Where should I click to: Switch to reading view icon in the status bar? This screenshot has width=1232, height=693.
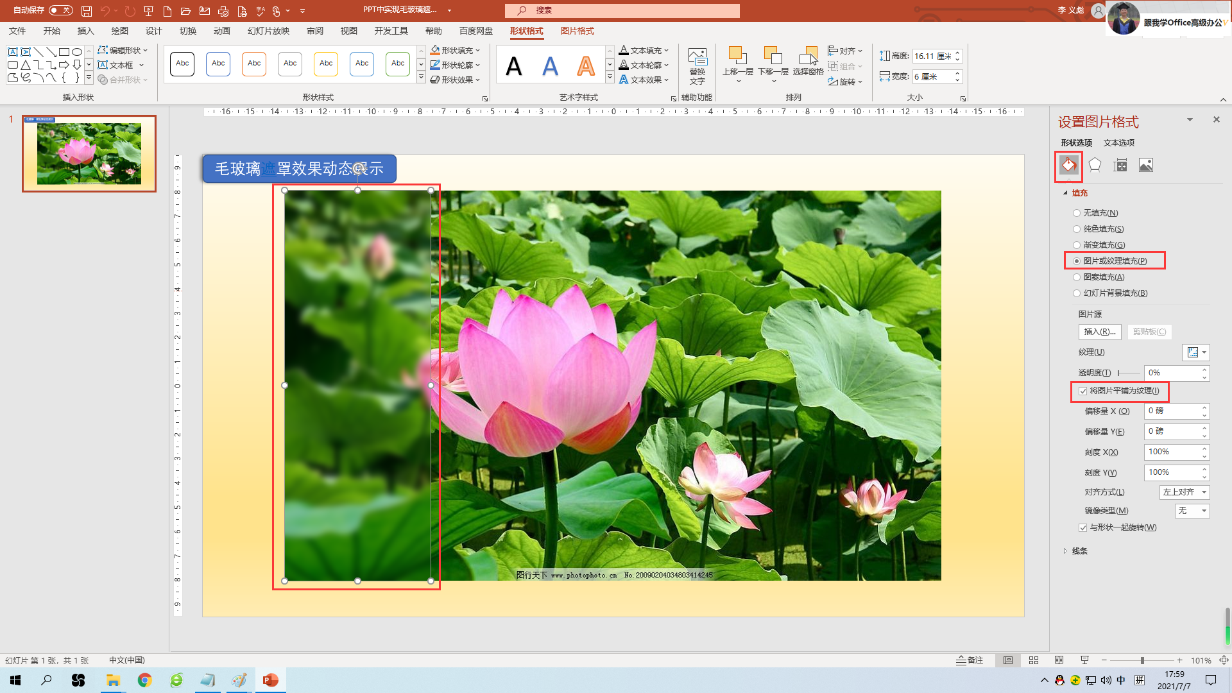[x=1059, y=660]
